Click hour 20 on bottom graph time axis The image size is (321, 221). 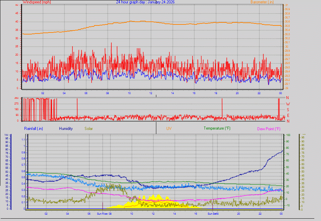click(238, 213)
